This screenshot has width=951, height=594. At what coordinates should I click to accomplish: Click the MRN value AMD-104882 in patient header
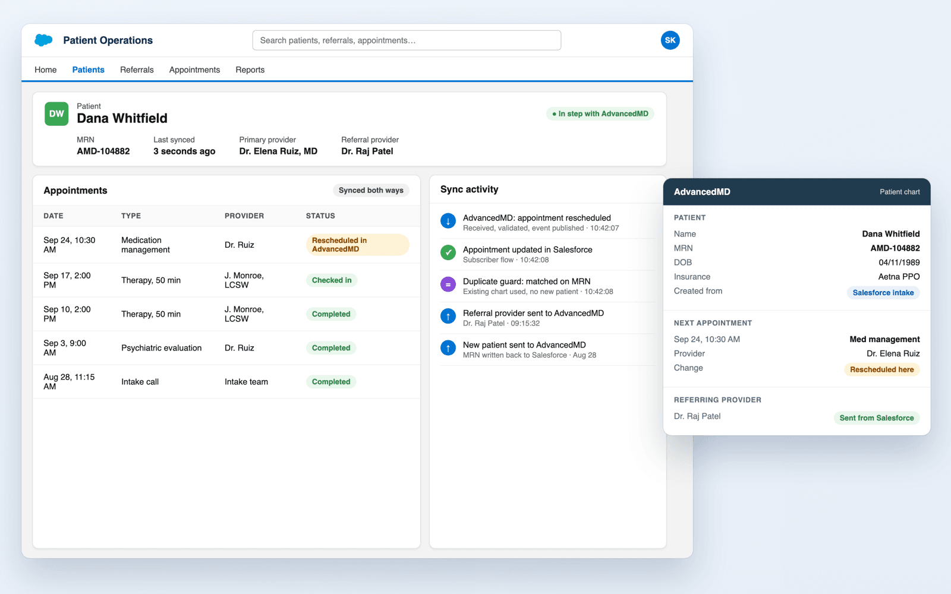103,151
